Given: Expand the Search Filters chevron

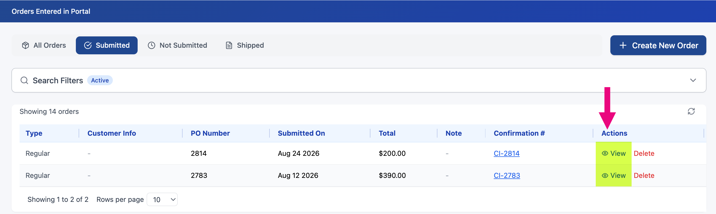Looking at the screenshot, I should (x=693, y=80).
